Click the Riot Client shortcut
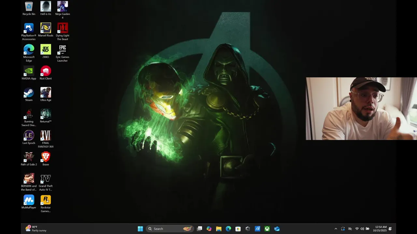The image size is (417, 234). 46,73
